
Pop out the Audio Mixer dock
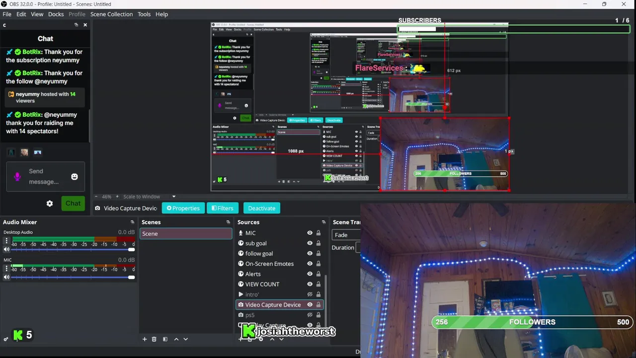click(x=132, y=222)
